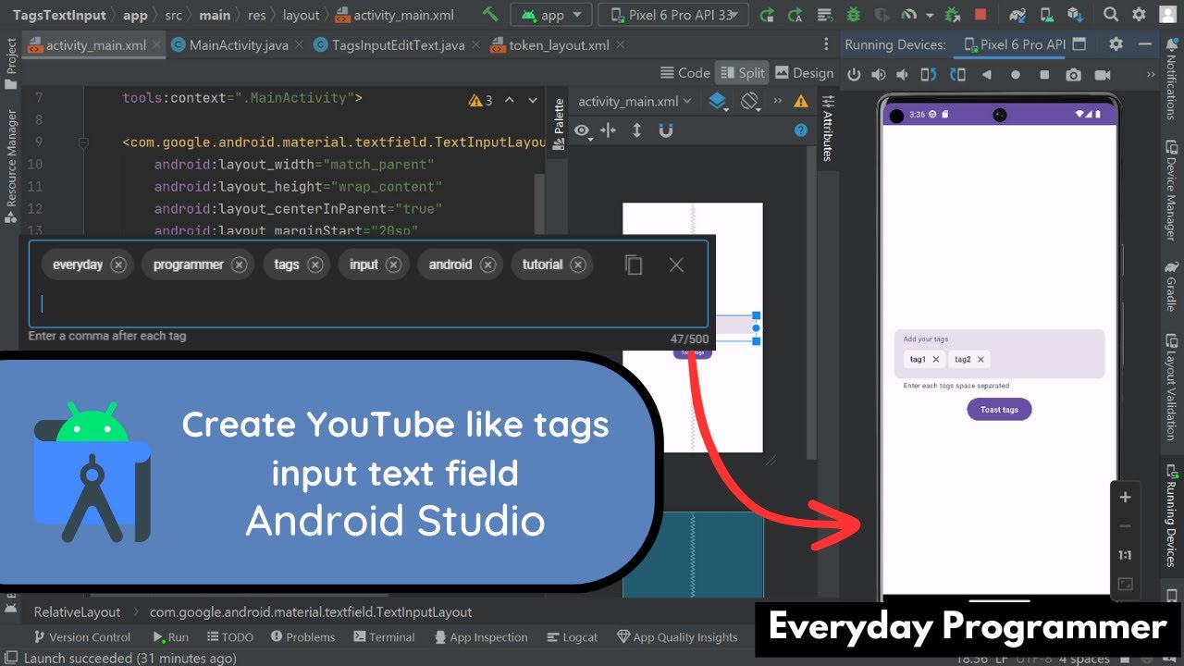Click the emulator Back triangle button
Screen dimensions: 1184x666
[x=987, y=75]
